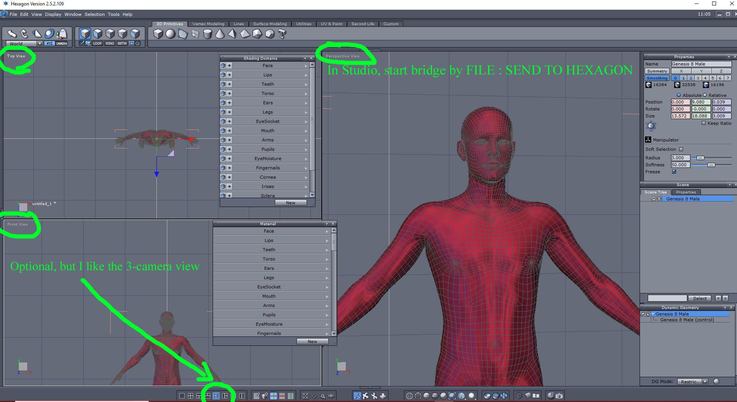This screenshot has width=737, height=402.
Task: Open the Selection menu
Action: [95, 14]
